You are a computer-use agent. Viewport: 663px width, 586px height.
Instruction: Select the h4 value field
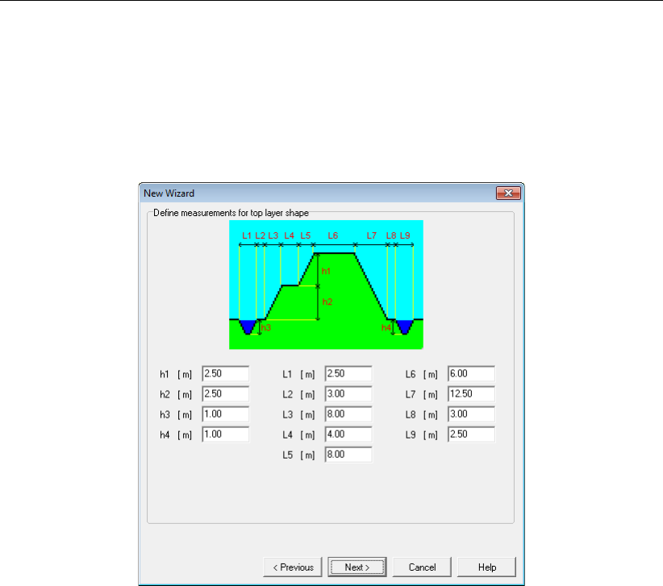click(225, 434)
